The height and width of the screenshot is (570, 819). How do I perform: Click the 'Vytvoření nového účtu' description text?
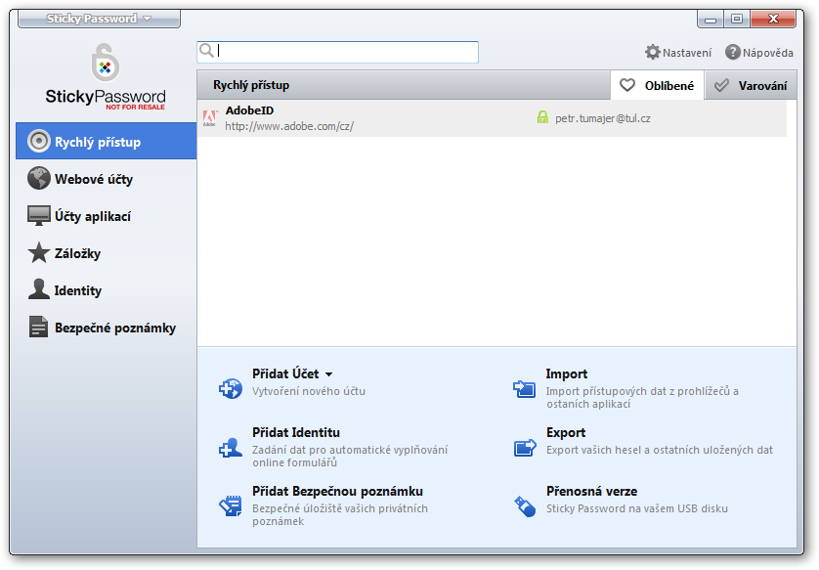309,391
